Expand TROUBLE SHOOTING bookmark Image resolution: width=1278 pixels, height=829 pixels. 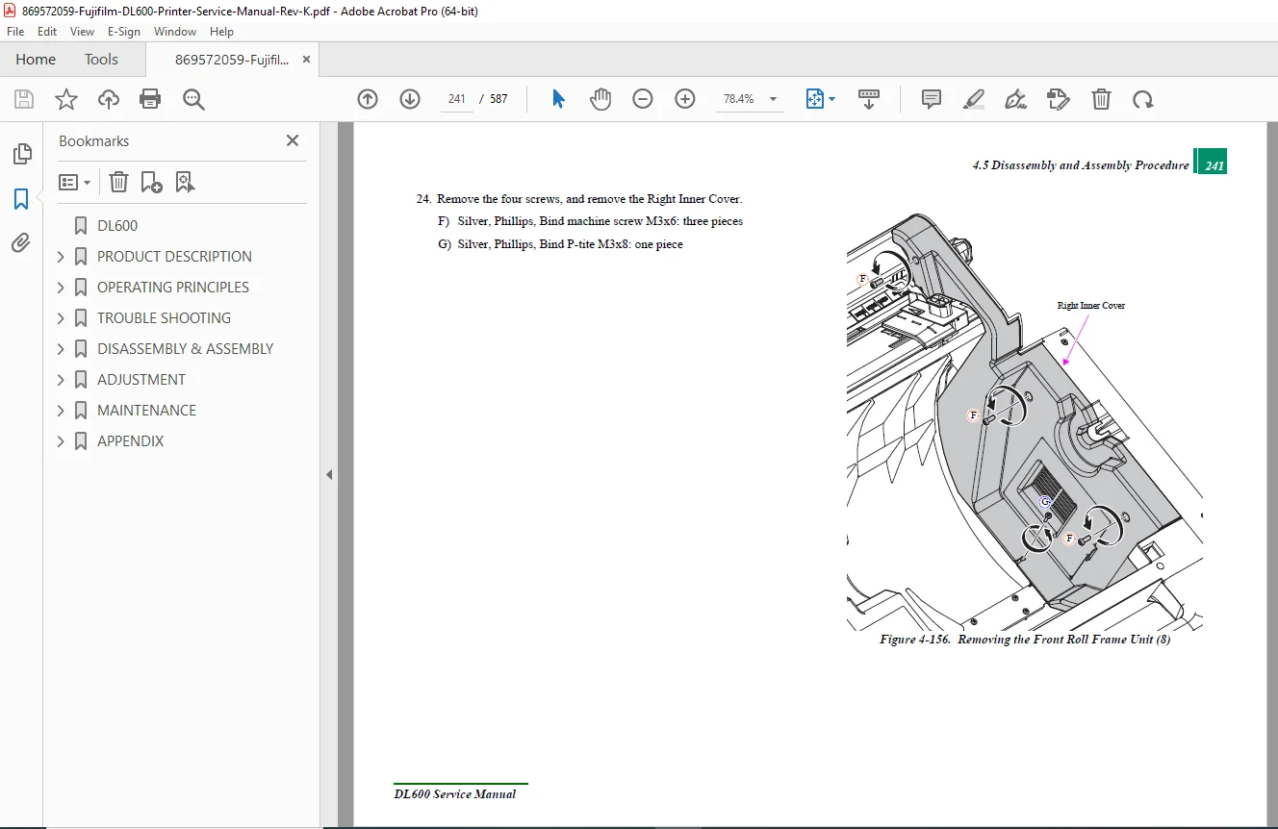point(61,318)
